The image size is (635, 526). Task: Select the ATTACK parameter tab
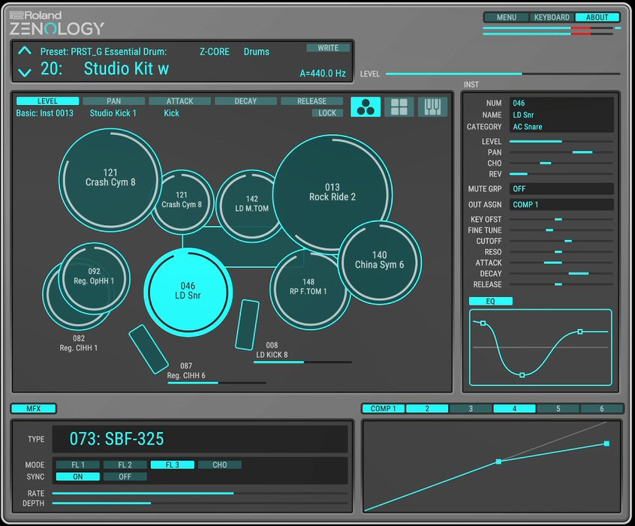point(180,101)
